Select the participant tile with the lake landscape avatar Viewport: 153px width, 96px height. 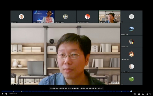(132, 29)
